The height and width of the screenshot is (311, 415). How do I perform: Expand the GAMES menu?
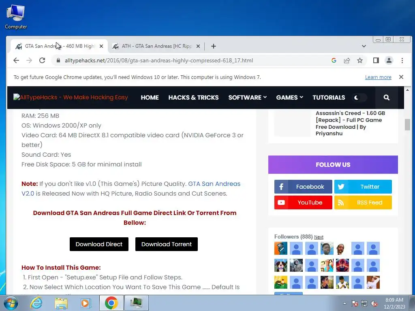click(289, 98)
